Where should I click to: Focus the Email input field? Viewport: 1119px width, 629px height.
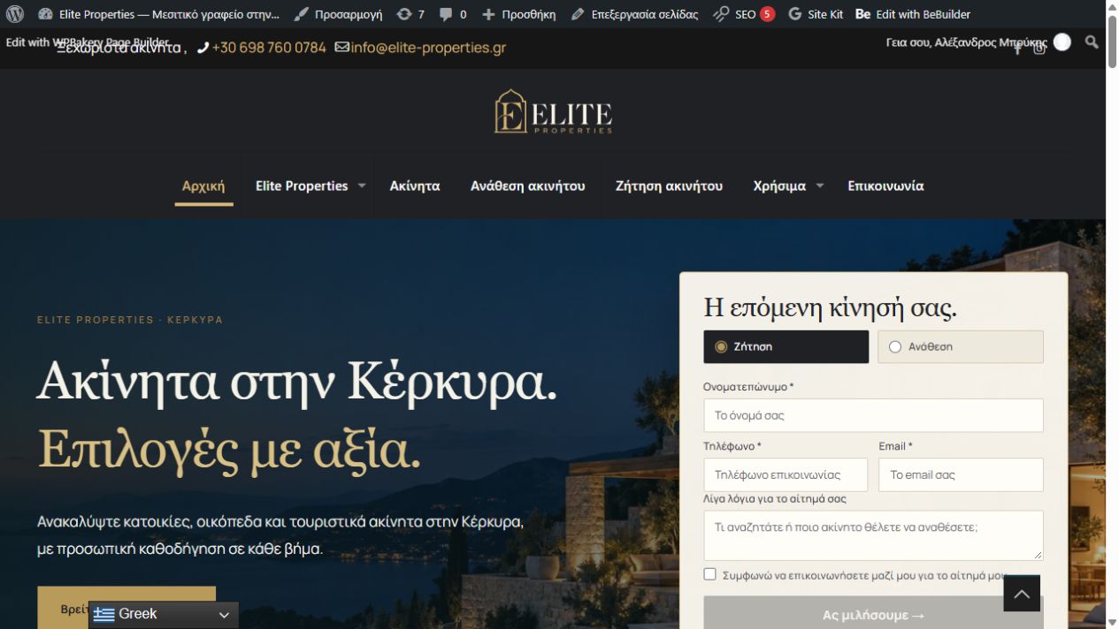click(x=961, y=474)
